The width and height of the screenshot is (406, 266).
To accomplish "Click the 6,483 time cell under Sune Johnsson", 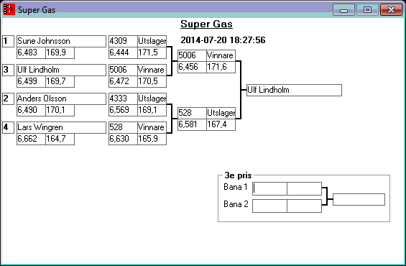I will (31, 52).
